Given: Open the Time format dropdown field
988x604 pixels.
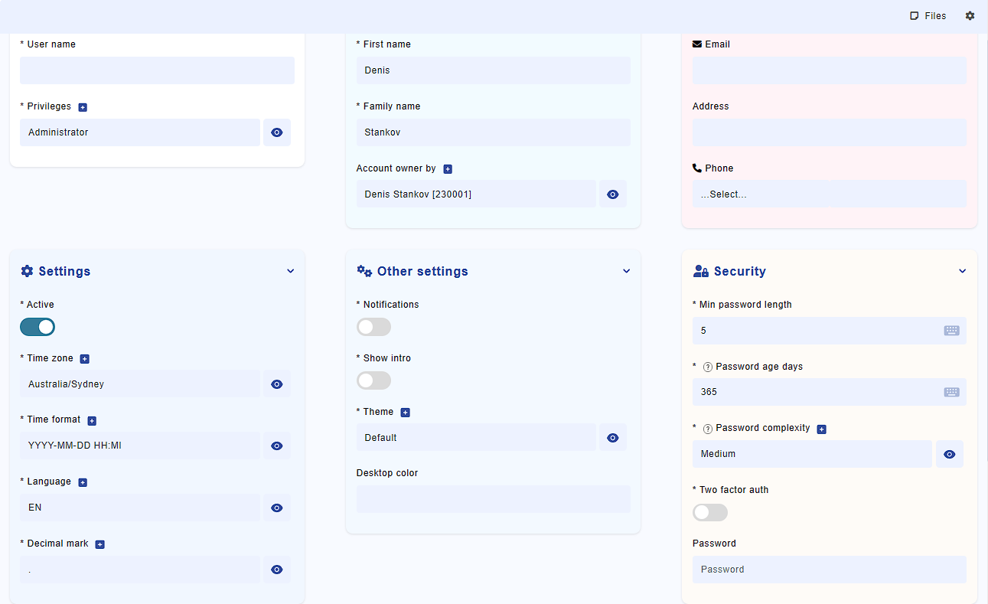Looking at the screenshot, I should 140,446.
